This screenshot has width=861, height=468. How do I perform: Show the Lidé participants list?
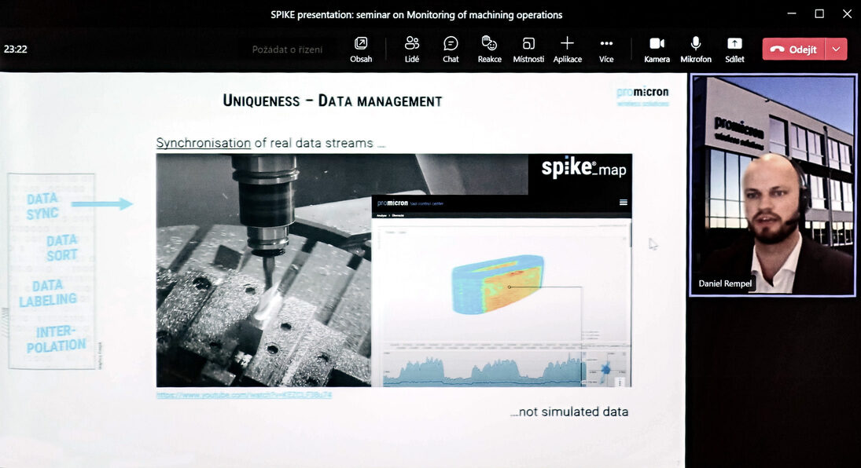pos(411,49)
